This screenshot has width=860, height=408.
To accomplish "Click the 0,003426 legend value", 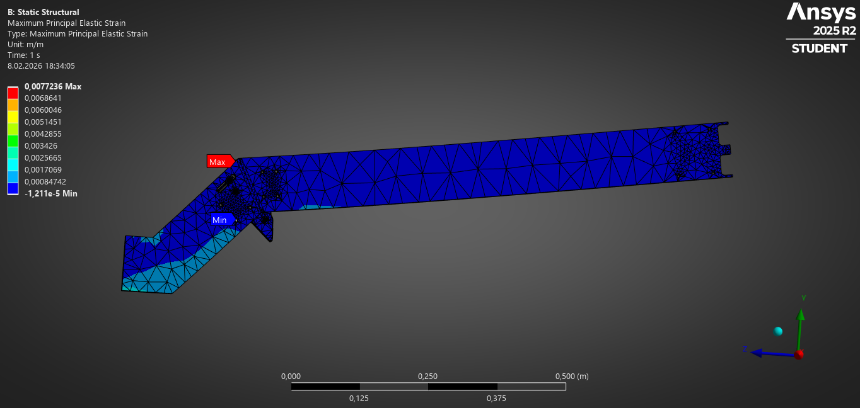I will click(x=41, y=145).
